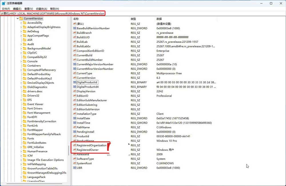Screen dimensions: 286x186
Task: Click the Registry Editor app icon in title bar
Action: 3,3
